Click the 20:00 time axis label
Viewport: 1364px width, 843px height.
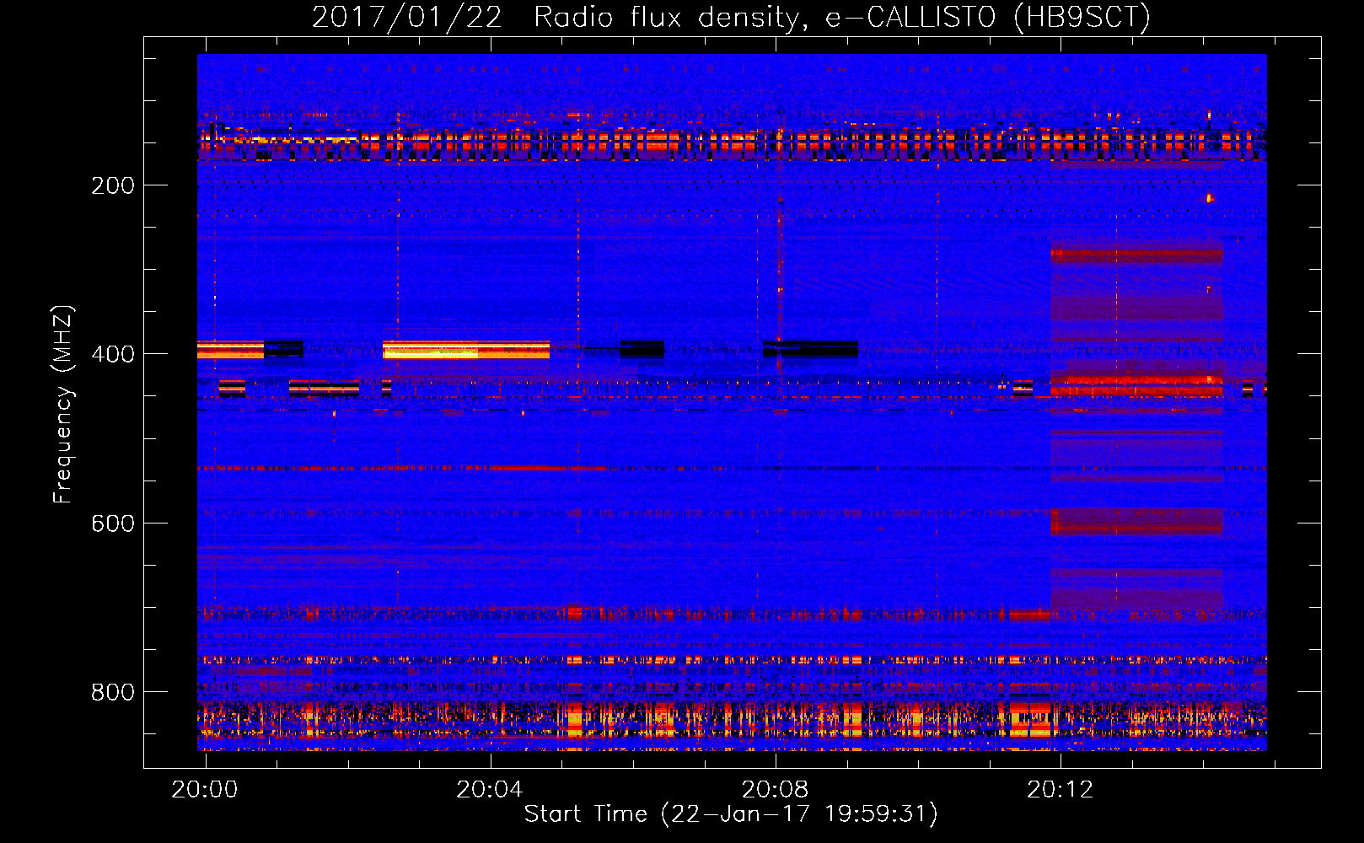pyautogui.click(x=205, y=790)
